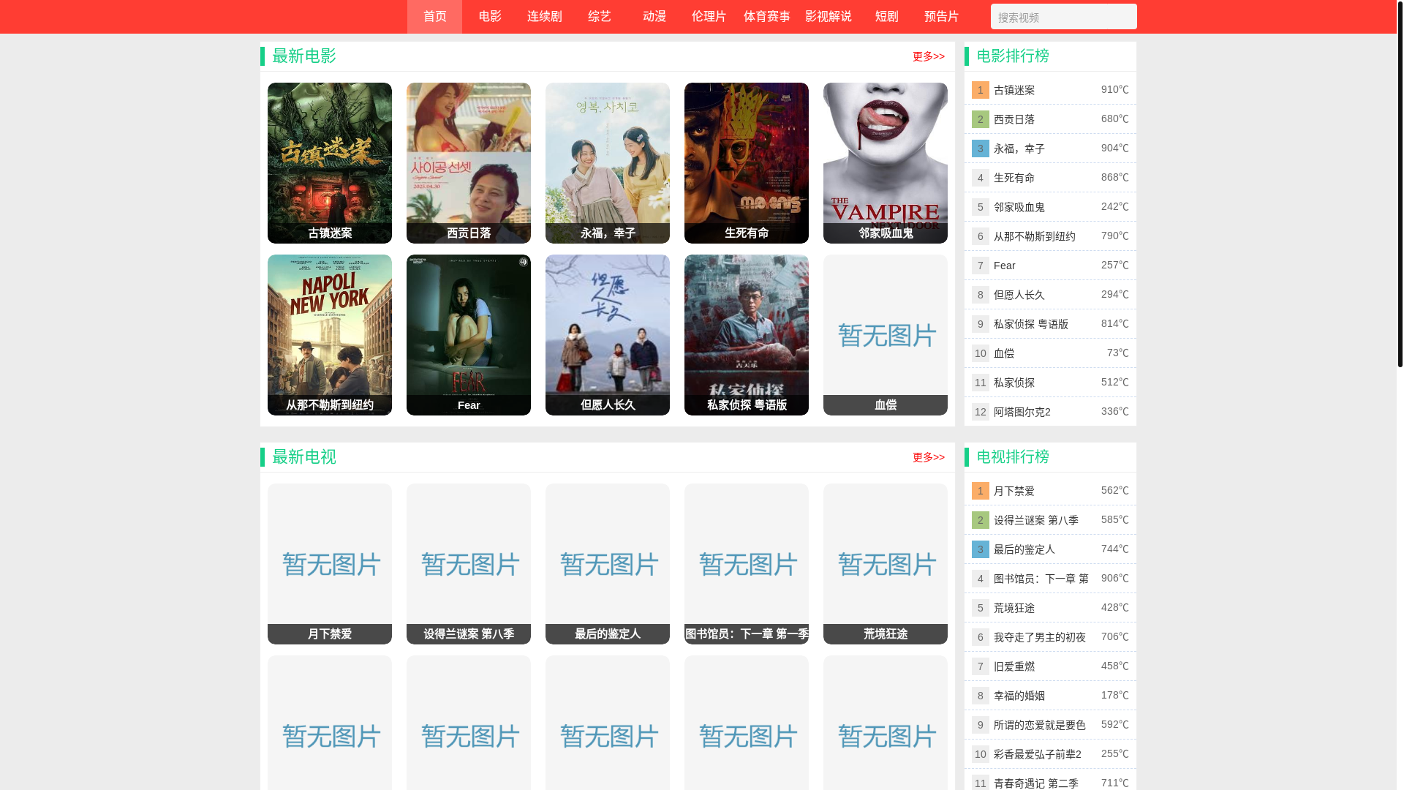Open the 从那不勒斯到纽约 poster
Image resolution: width=1404 pixels, height=790 pixels.
[330, 335]
